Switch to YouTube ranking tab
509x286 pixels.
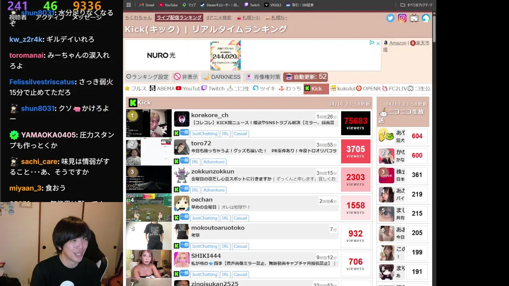(188, 89)
